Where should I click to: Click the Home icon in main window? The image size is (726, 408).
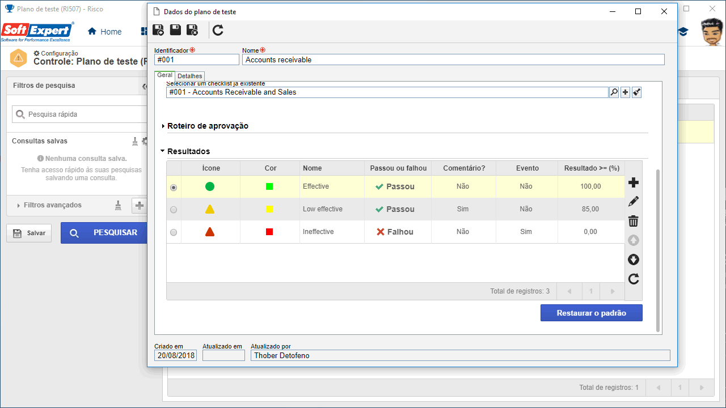pyautogui.click(x=92, y=32)
